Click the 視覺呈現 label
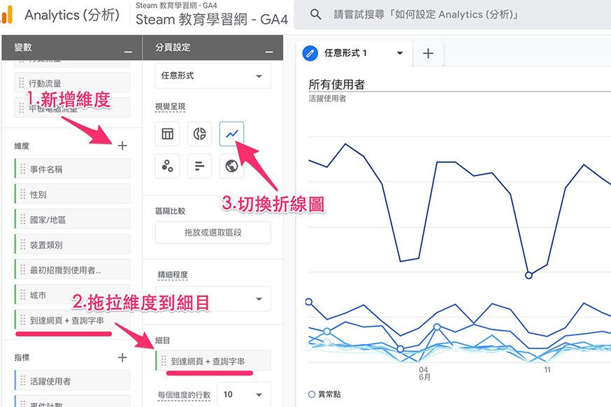Viewport: 611px width, 407px height. [171, 106]
